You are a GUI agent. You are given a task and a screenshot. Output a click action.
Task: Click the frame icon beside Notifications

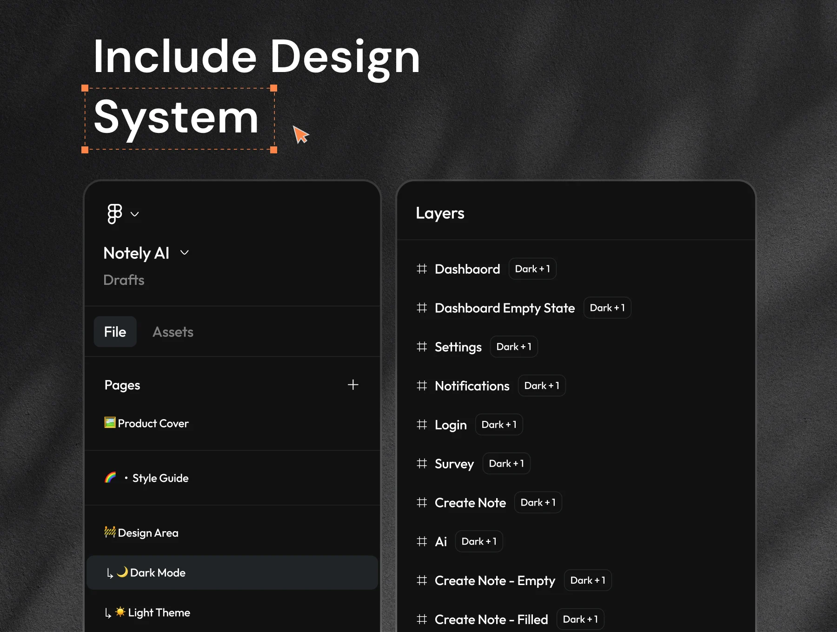tap(422, 386)
